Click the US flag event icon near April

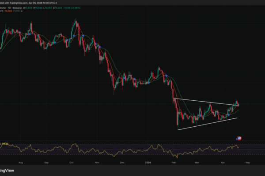(239, 138)
